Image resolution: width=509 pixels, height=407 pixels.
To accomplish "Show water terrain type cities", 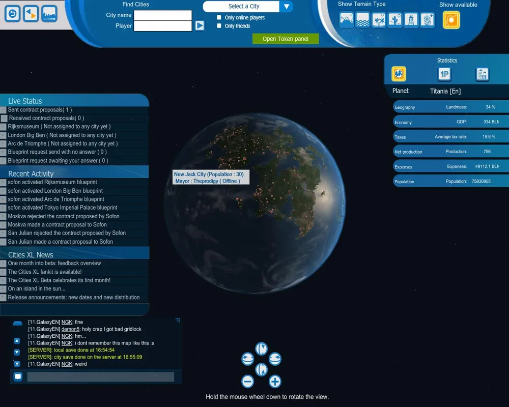I will [362, 20].
